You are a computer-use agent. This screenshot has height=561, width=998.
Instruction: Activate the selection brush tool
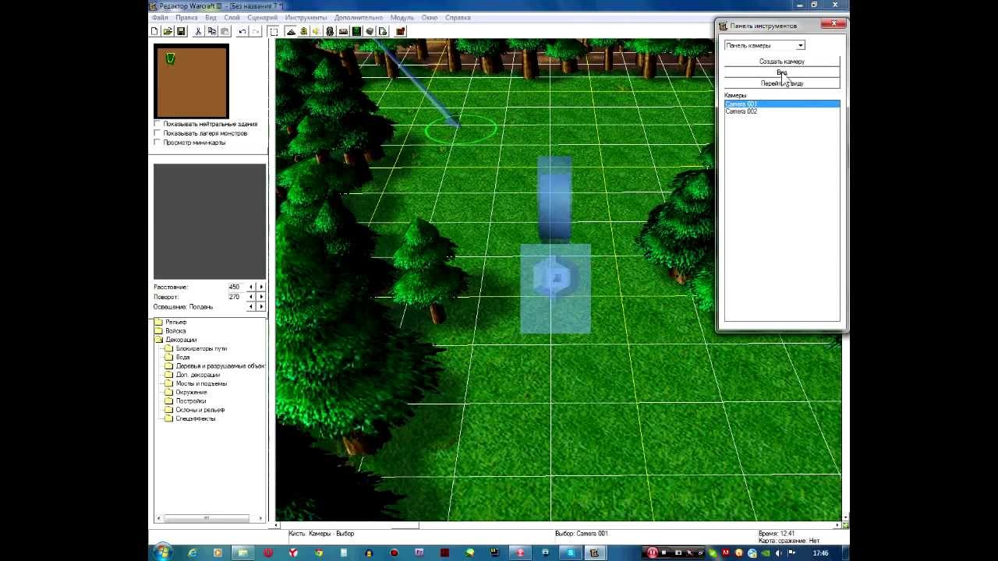(x=274, y=31)
